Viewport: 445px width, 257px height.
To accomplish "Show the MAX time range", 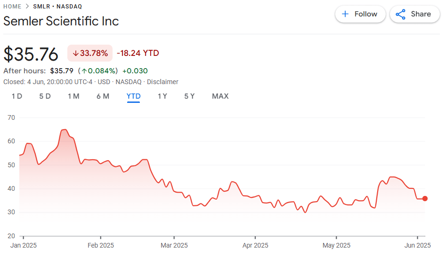I will (220, 96).
